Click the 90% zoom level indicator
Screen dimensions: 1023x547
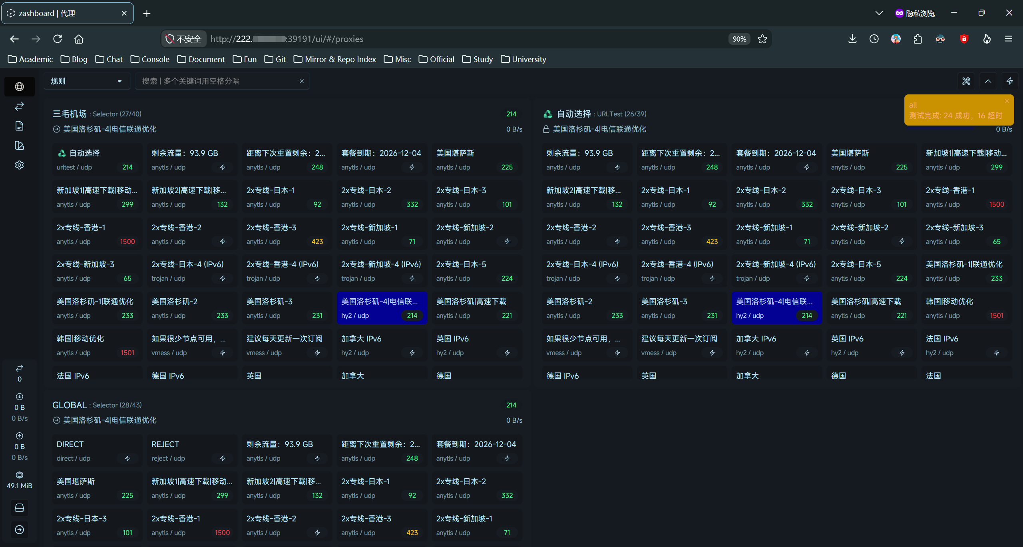(739, 39)
